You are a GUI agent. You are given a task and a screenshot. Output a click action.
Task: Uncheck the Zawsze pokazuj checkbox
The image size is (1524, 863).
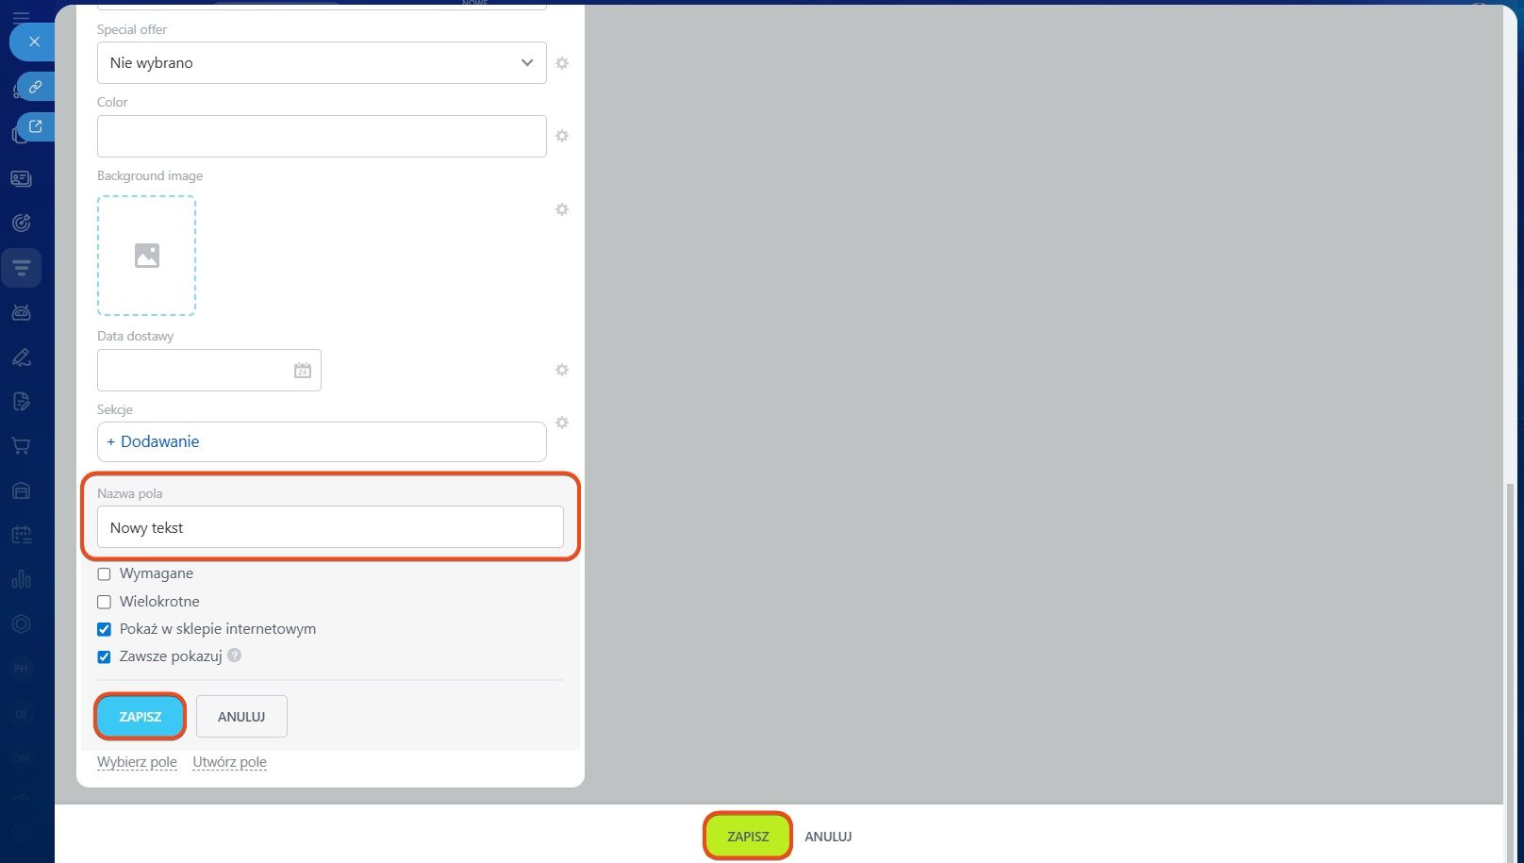point(105,656)
